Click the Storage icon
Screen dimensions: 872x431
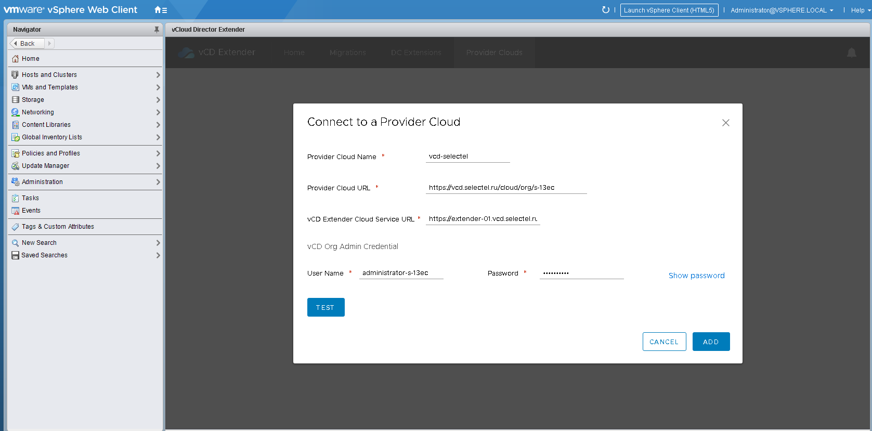[16, 100]
